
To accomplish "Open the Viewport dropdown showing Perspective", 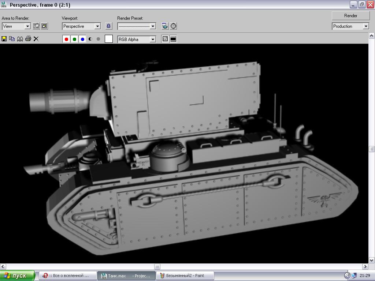I will click(81, 26).
